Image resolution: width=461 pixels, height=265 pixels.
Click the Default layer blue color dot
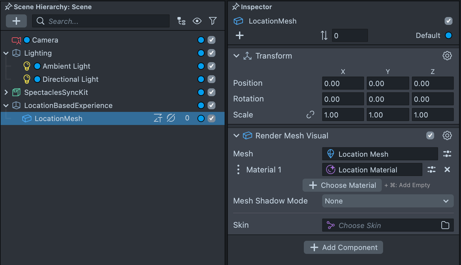click(x=449, y=35)
